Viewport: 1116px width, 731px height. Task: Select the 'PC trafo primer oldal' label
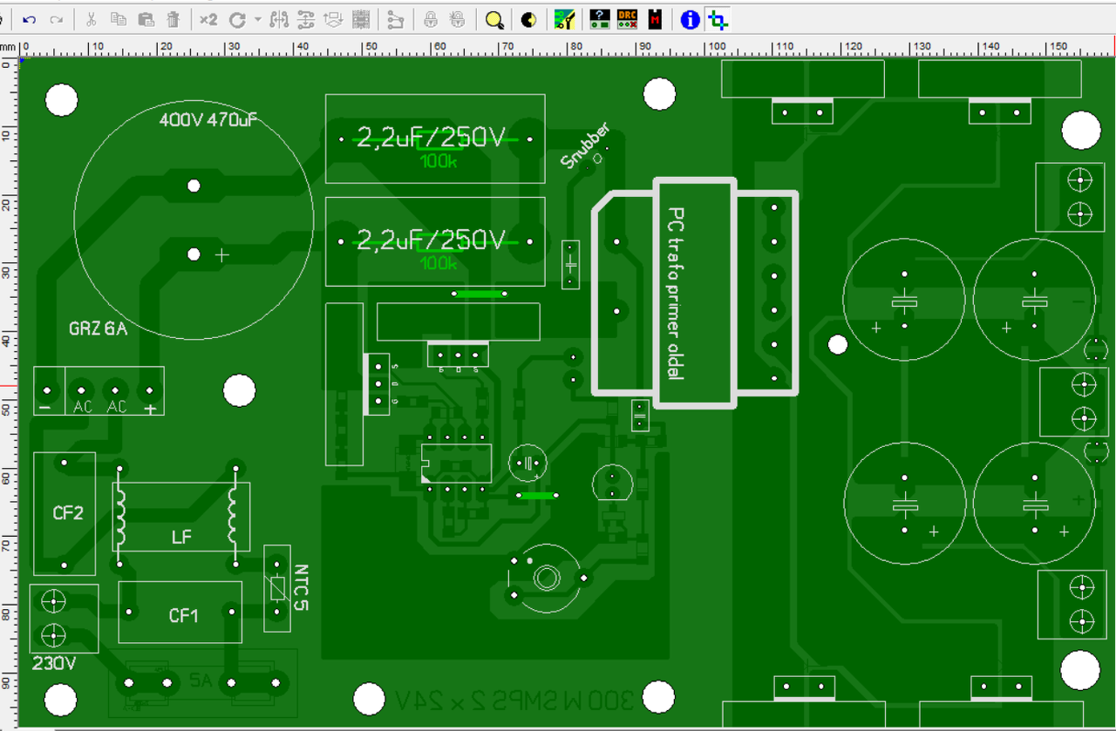click(x=674, y=293)
